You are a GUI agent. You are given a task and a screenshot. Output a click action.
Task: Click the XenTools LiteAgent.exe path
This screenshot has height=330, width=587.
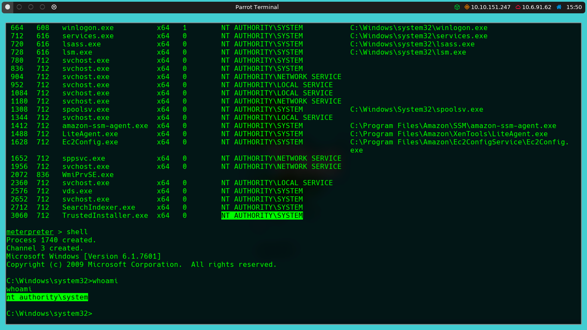coord(449,134)
